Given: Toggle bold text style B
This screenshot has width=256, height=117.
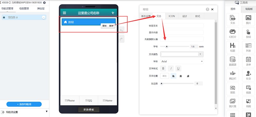Looking at the screenshot, I should 163,69.
